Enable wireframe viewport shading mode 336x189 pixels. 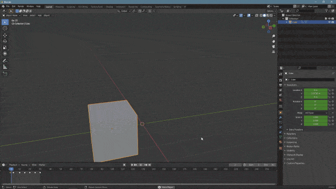261,15
